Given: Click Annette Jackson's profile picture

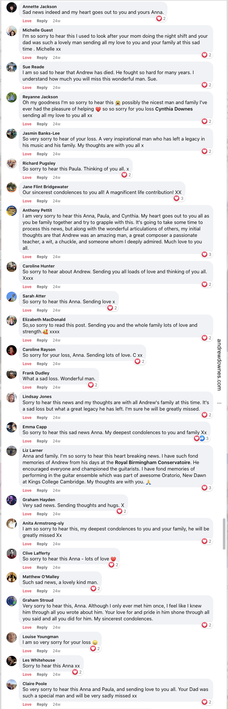Looking at the screenshot, I should [x=12, y=7].
